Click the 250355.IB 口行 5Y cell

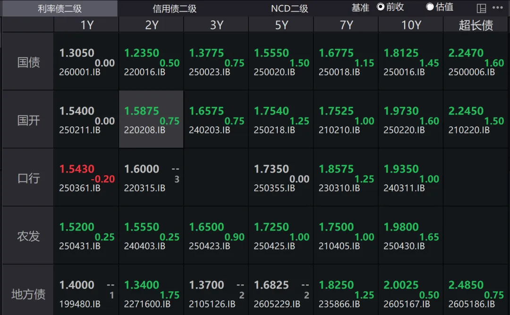(x=281, y=178)
